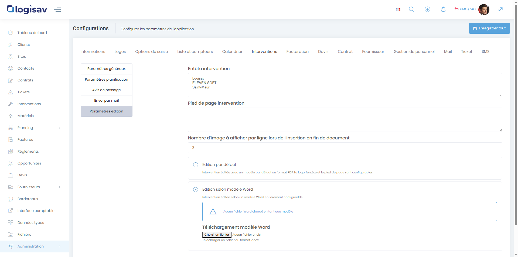Select the Edition par défaut radio button
This screenshot has height=257, width=518.
pos(196,165)
